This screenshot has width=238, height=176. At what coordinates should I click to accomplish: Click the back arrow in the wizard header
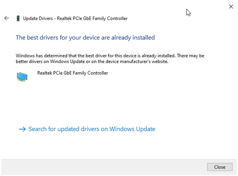pyautogui.click(x=6, y=18)
